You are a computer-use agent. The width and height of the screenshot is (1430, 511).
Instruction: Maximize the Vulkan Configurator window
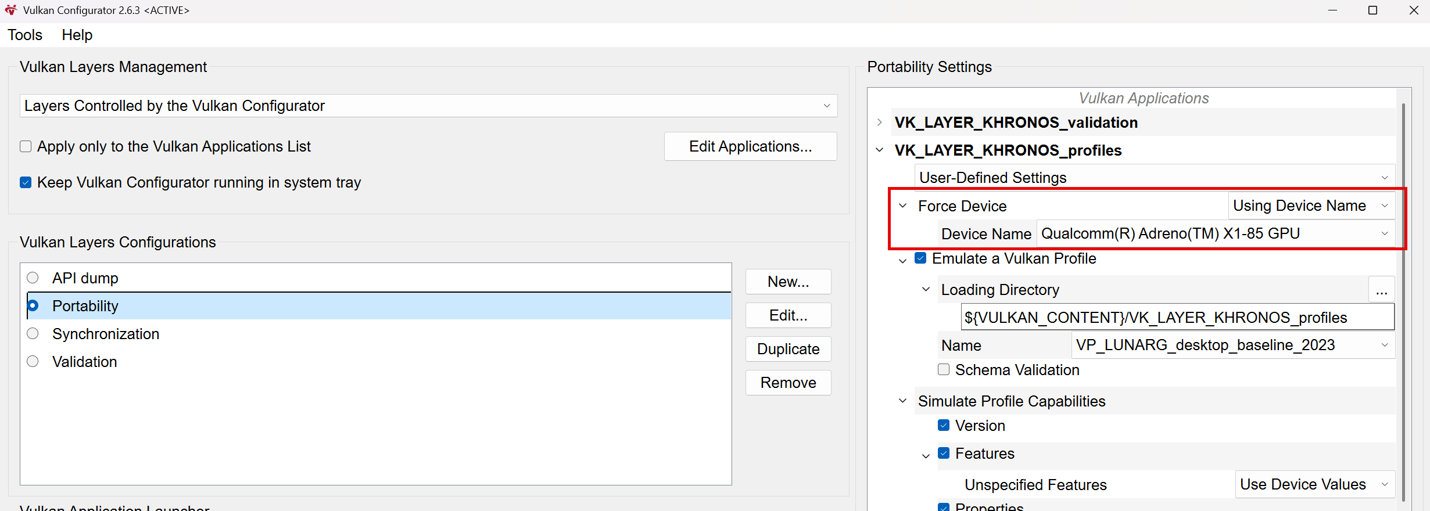tap(1373, 10)
